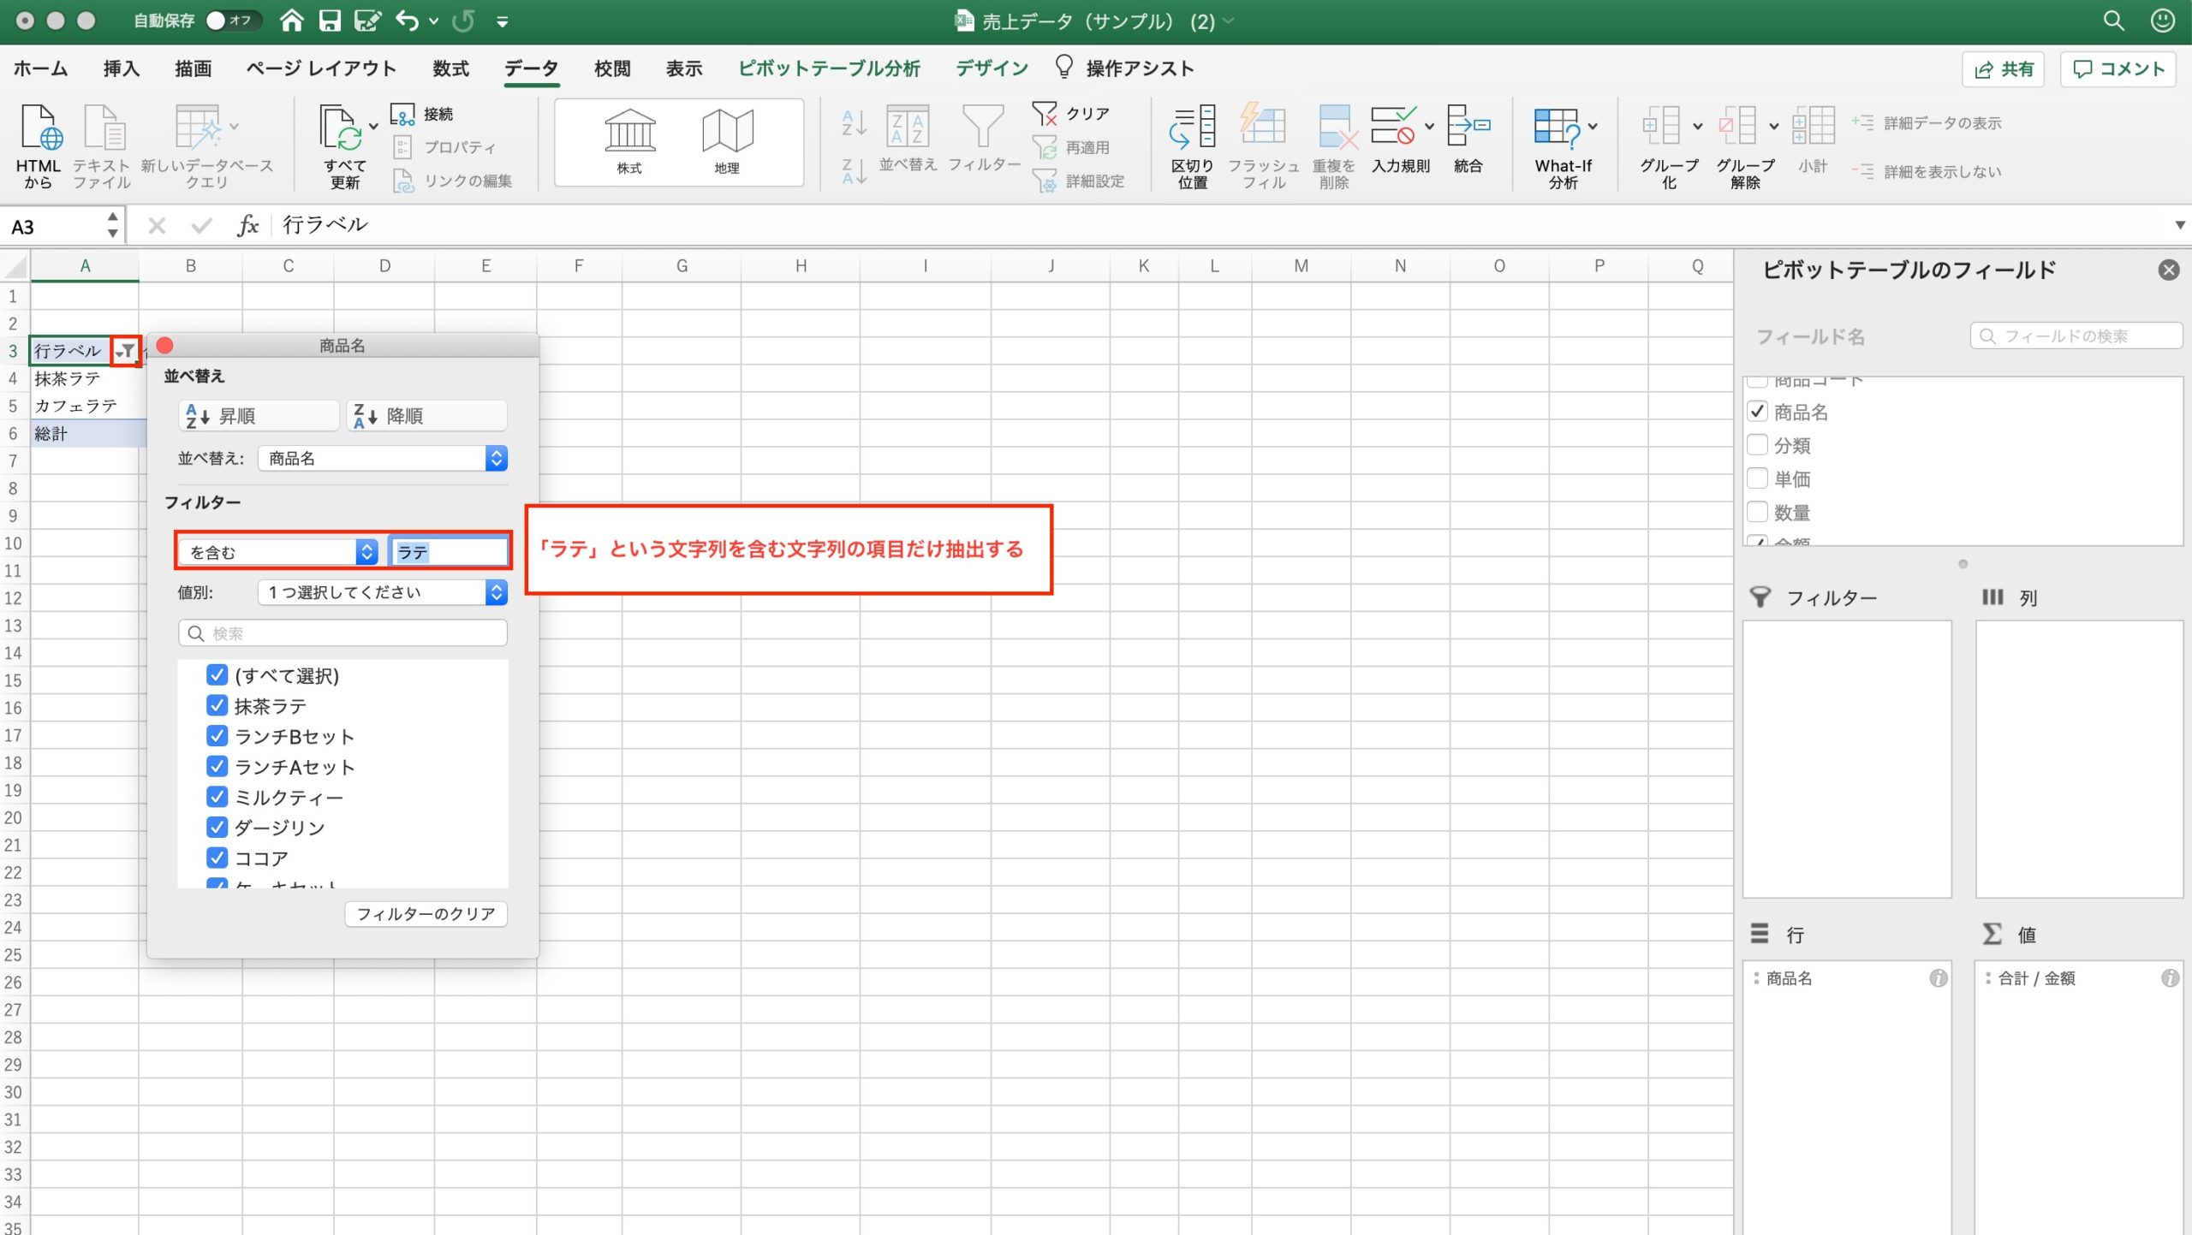Image resolution: width=2192 pixels, height=1235 pixels.
Task: Click the テキストファイル import icon
Action: [104, 128]
